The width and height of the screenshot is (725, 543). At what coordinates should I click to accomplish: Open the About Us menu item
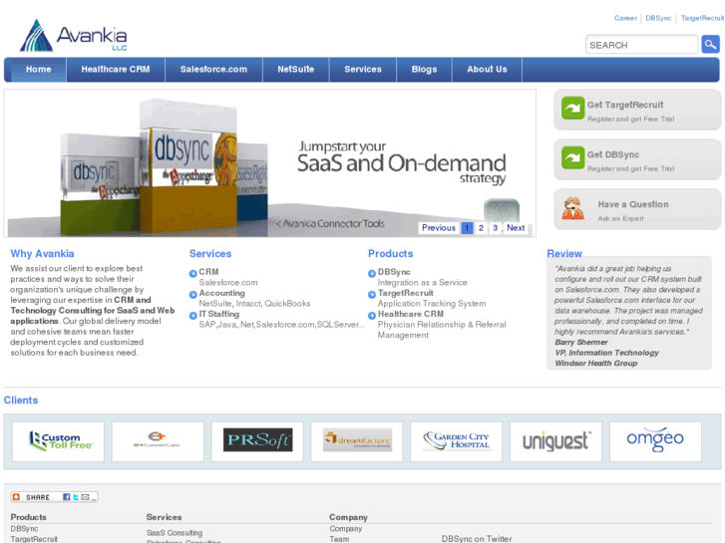487,70
